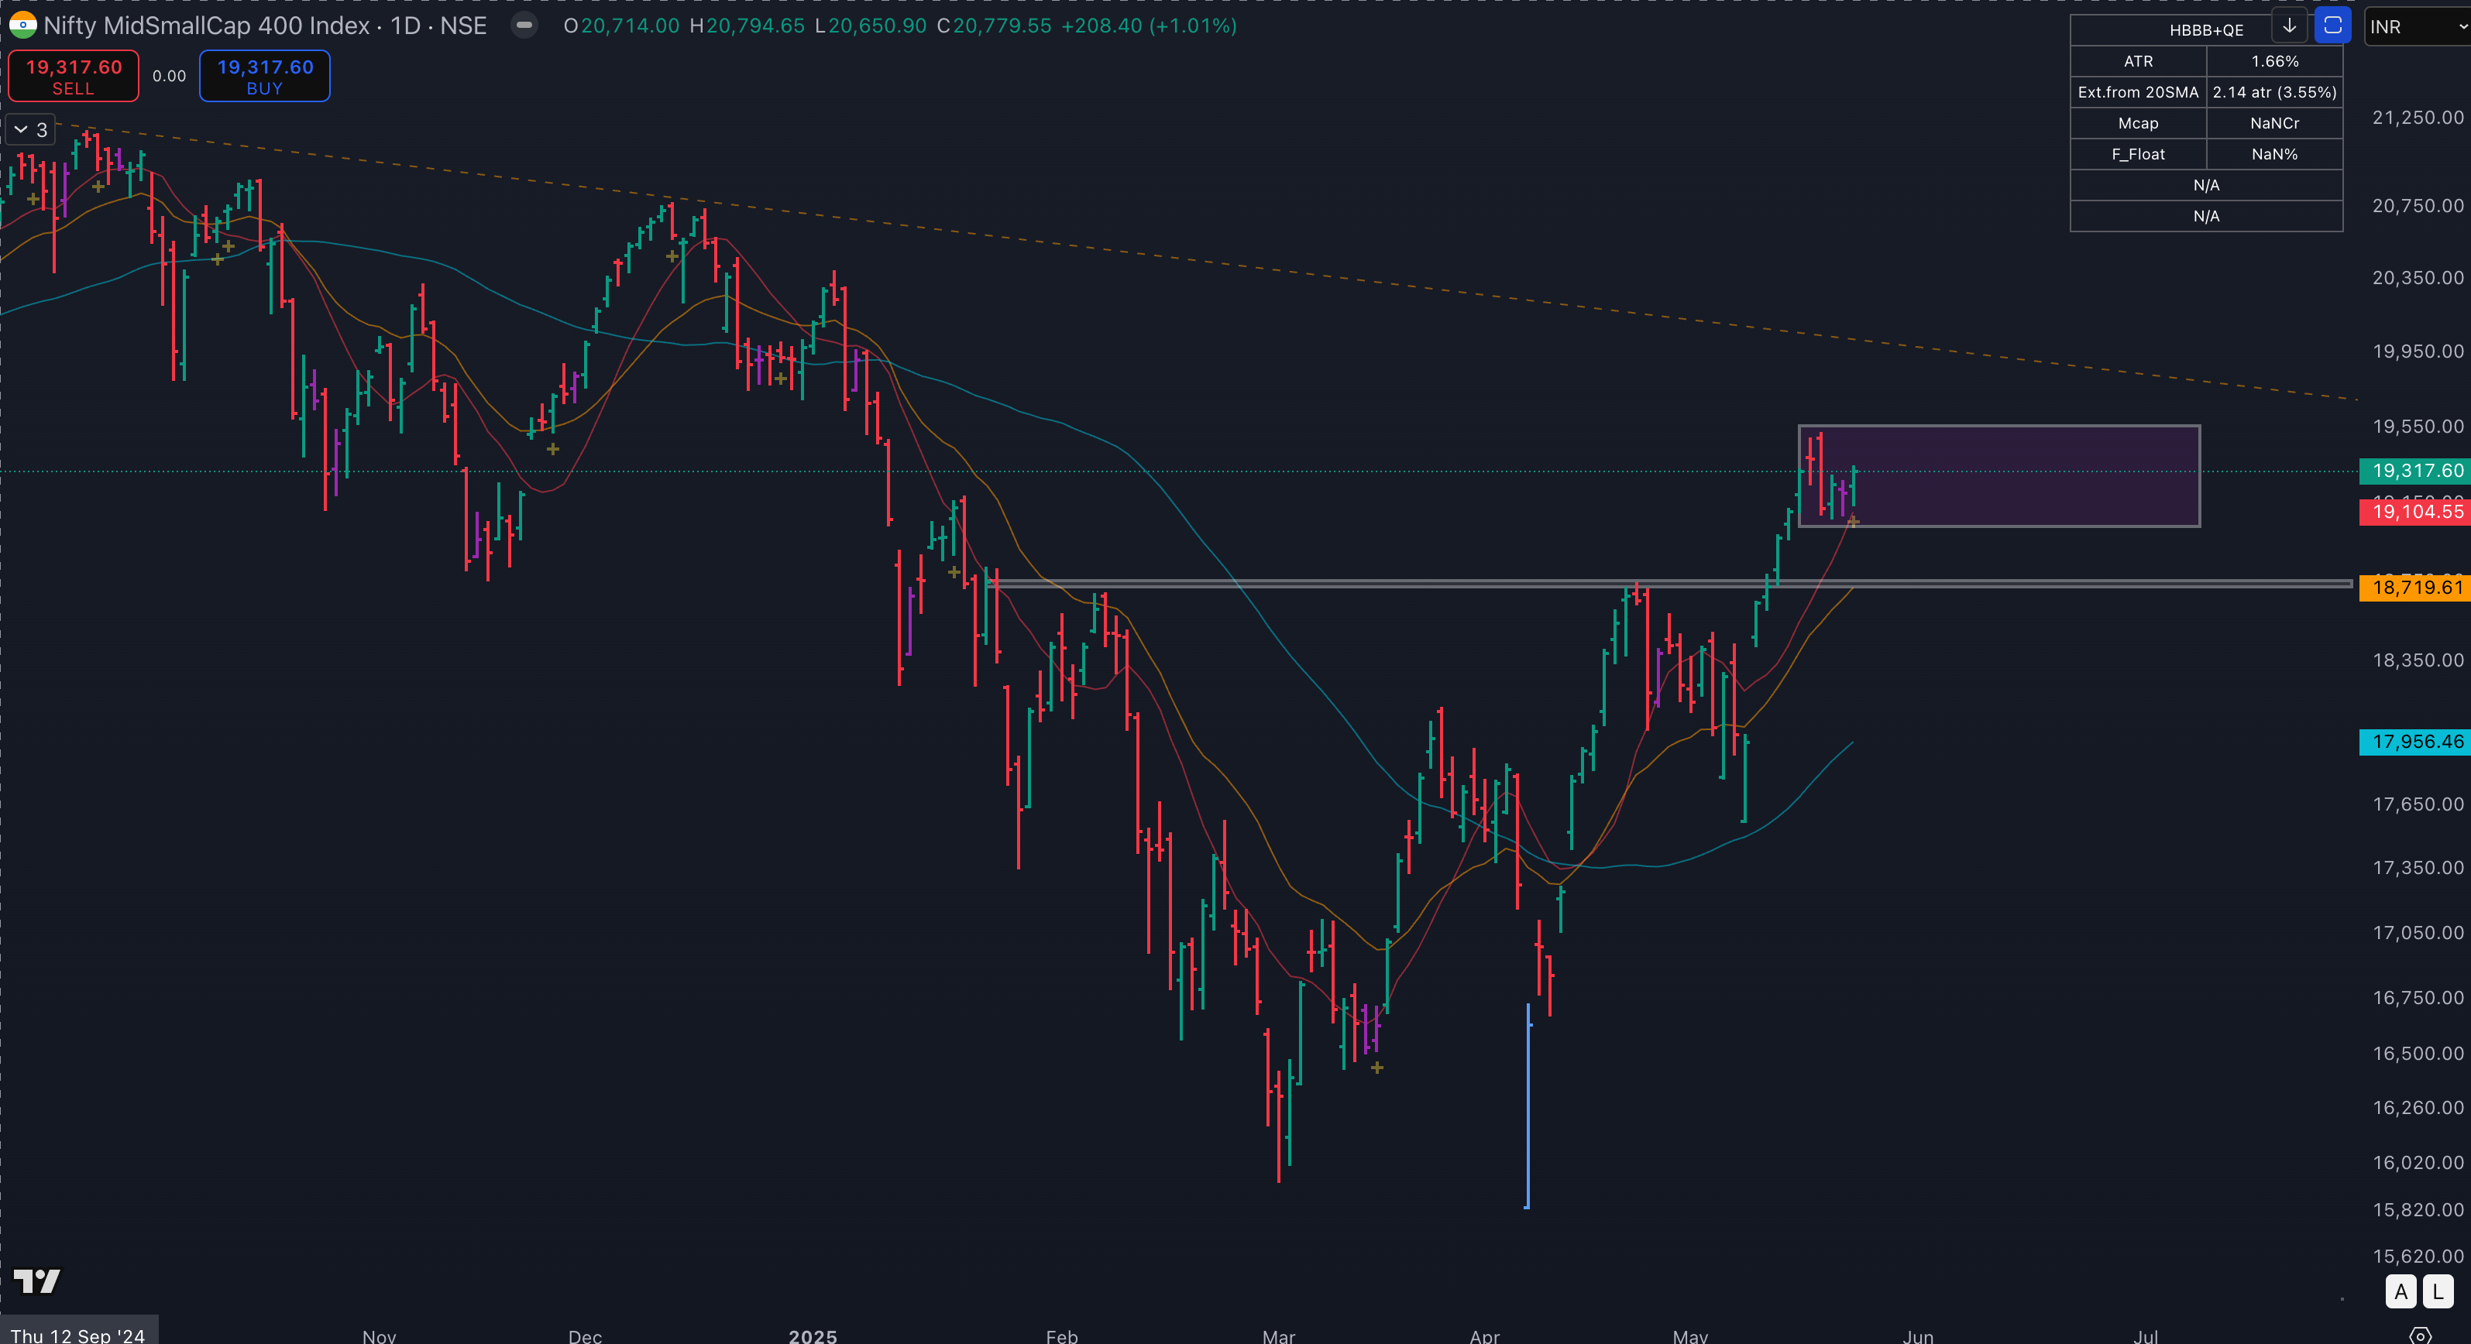Toggle the blue fullscreen frame icon
Image resolution: width=2471 pixels, height=1344 pixels.
[x=2332, y=26]
